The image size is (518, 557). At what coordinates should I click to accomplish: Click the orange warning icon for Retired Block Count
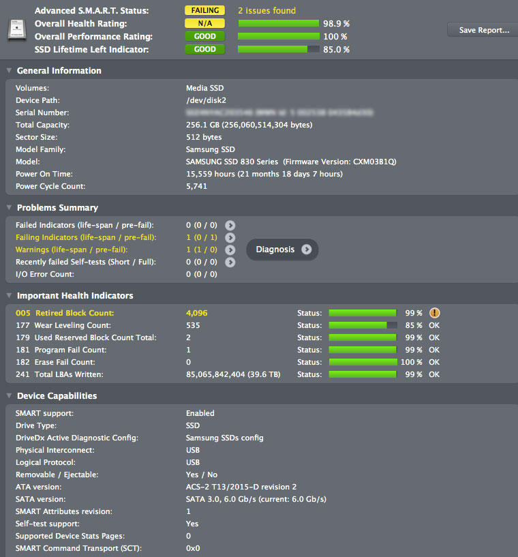[x=435, y=313]
